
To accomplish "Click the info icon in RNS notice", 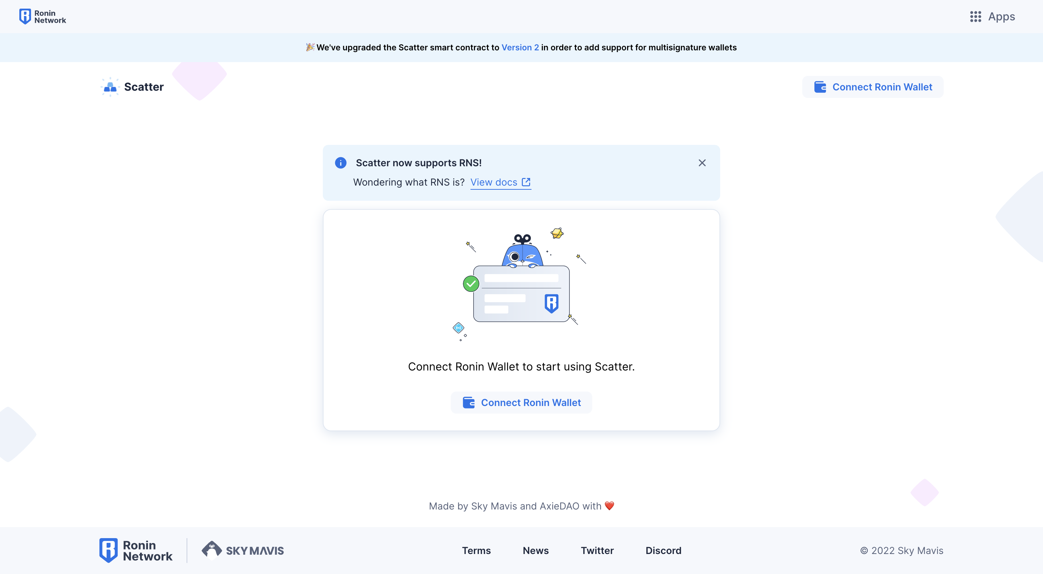I will tap(340, 163).
